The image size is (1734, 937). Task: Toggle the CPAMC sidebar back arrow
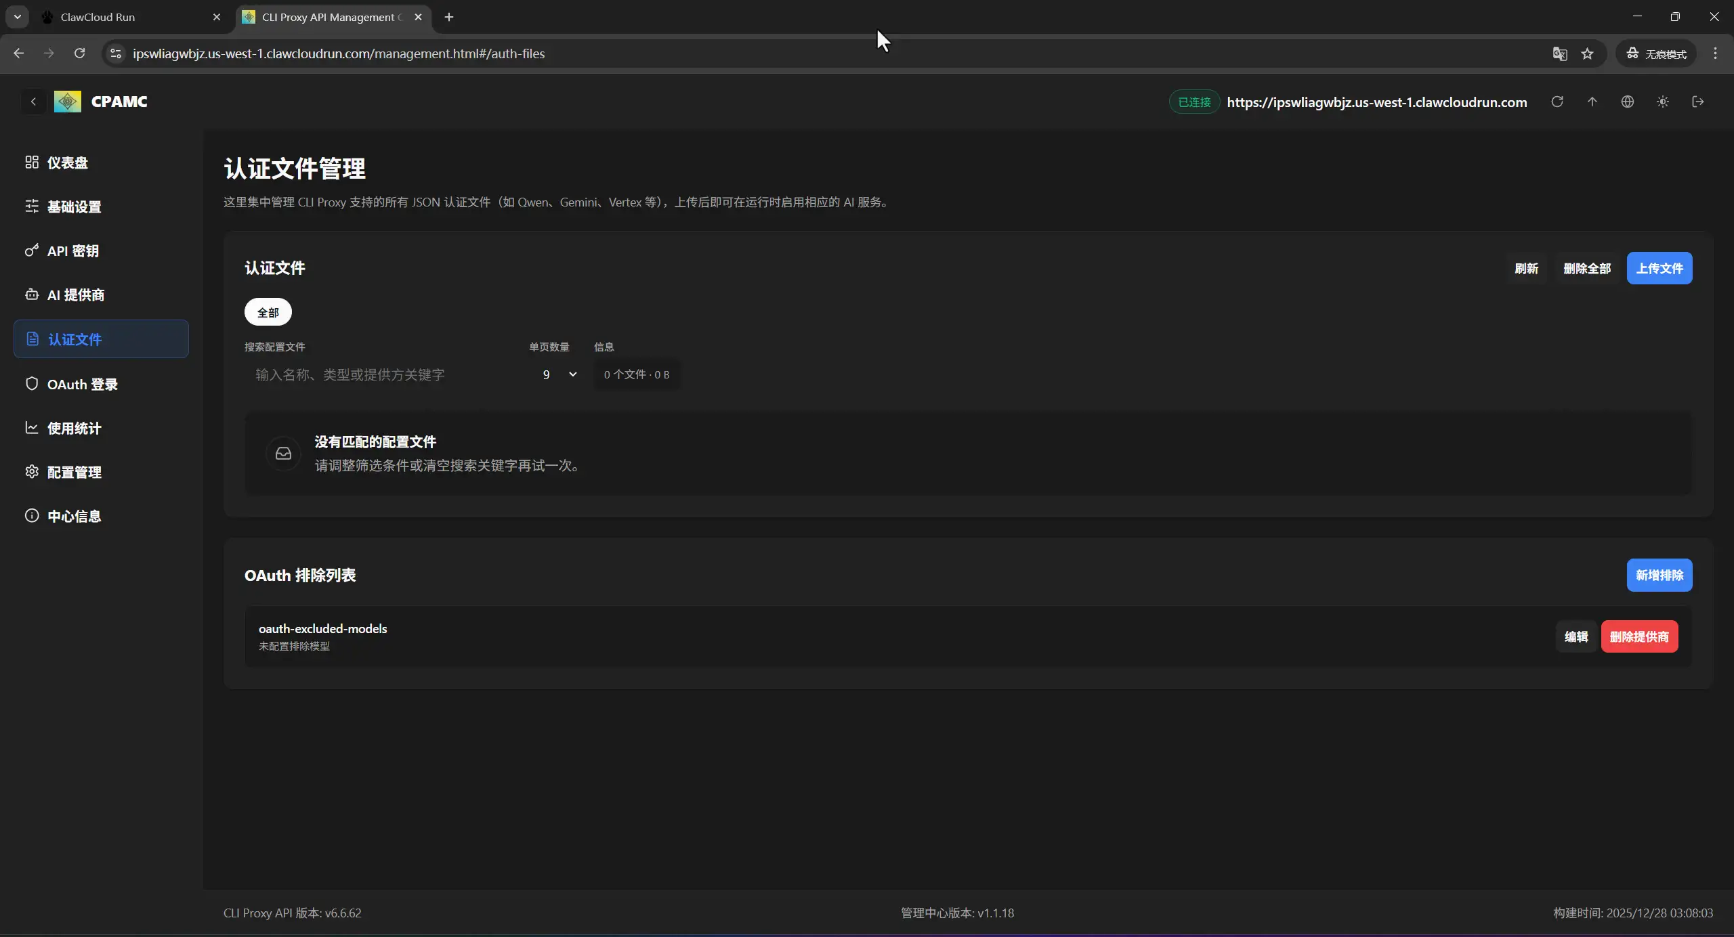(33, 102)
